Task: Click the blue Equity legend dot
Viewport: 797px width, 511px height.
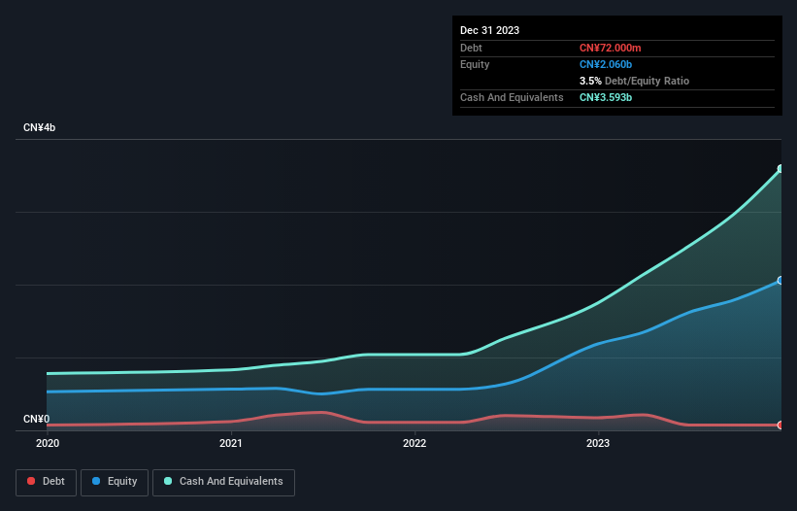Action: pos(96,481)
